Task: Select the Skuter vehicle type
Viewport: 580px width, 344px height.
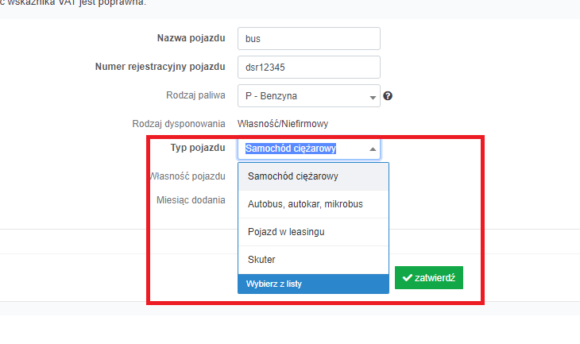Action: tap(313, 260)
